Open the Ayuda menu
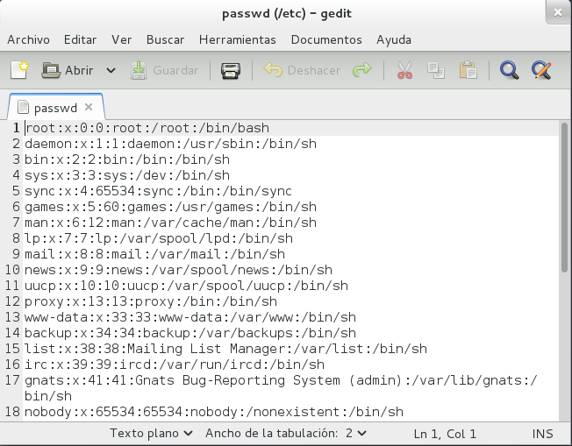The width and height of the screenshot is (572, 446). coord(394,39)
